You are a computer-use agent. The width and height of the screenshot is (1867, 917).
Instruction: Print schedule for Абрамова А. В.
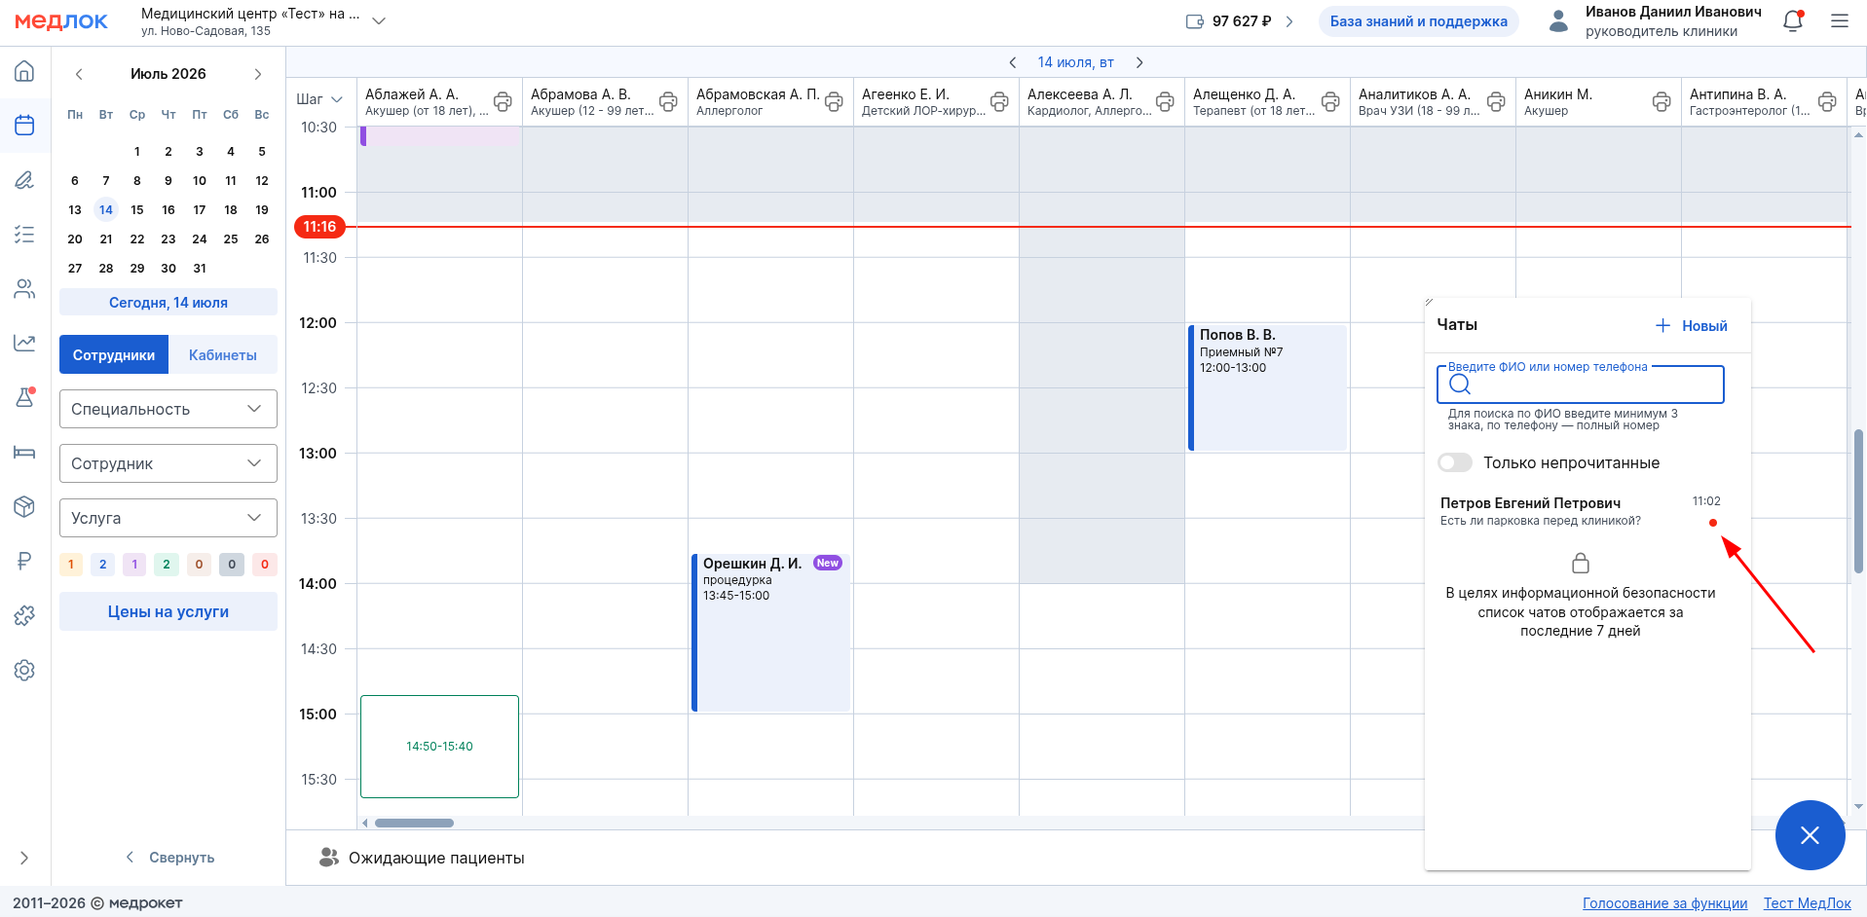668,101
